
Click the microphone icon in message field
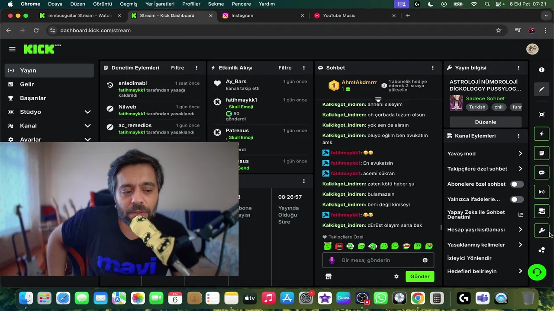point(332,260)
